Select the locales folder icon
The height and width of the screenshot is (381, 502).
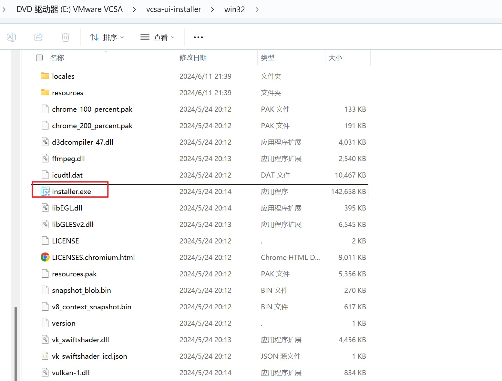[x=45, y=76]
